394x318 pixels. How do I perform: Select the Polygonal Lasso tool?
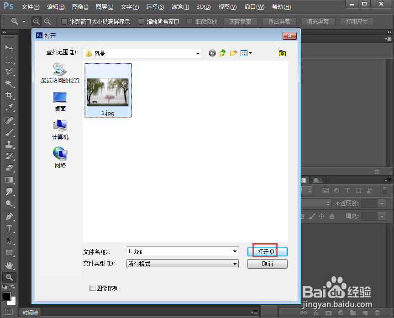coord(9,72)
